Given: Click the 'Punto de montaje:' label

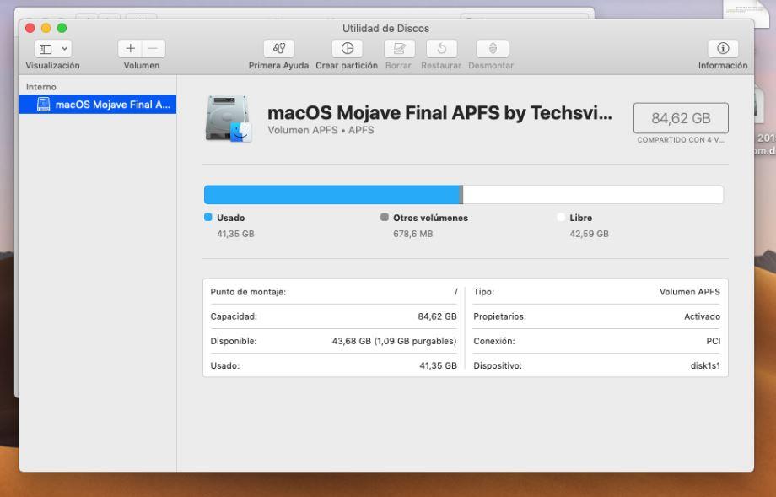Looking at the screenshot, I should [x=249, y=292].
